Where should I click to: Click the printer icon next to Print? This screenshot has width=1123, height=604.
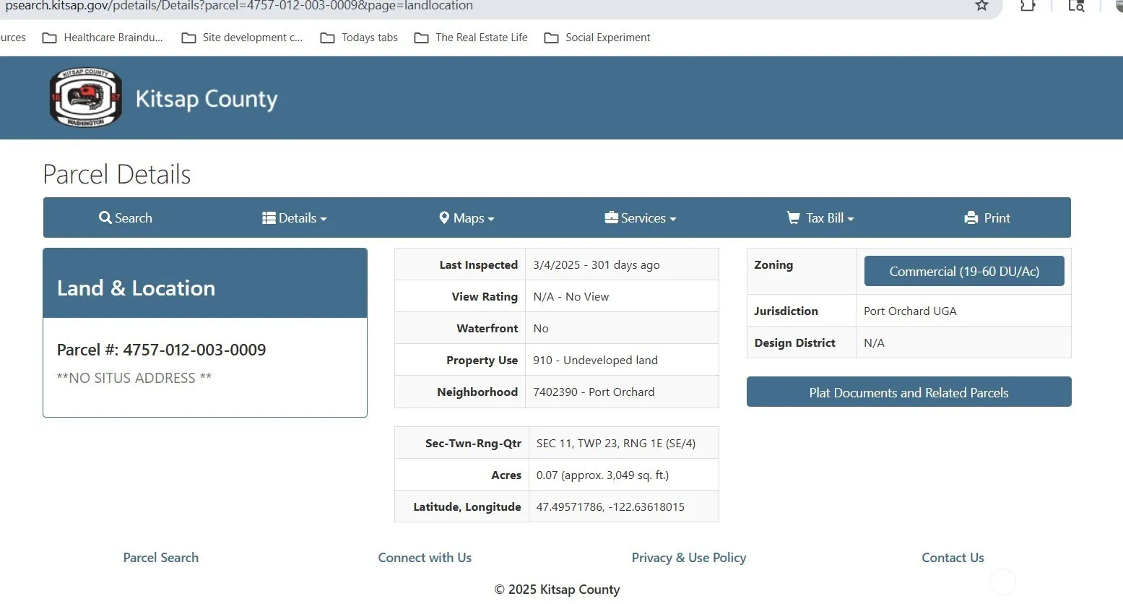point(971,217)
